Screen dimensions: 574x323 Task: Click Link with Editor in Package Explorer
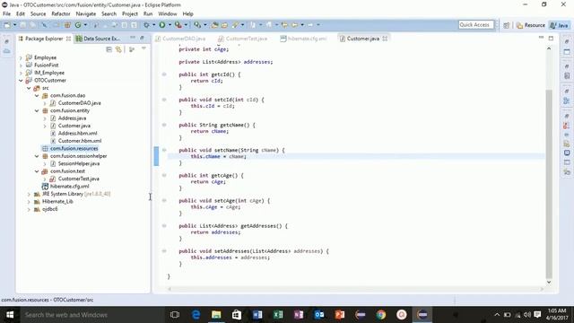pos(118,49)
